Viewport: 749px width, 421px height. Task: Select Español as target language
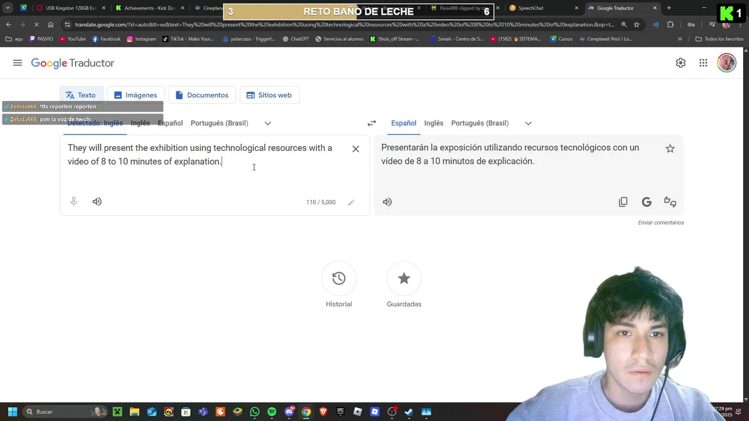point(404,123)
